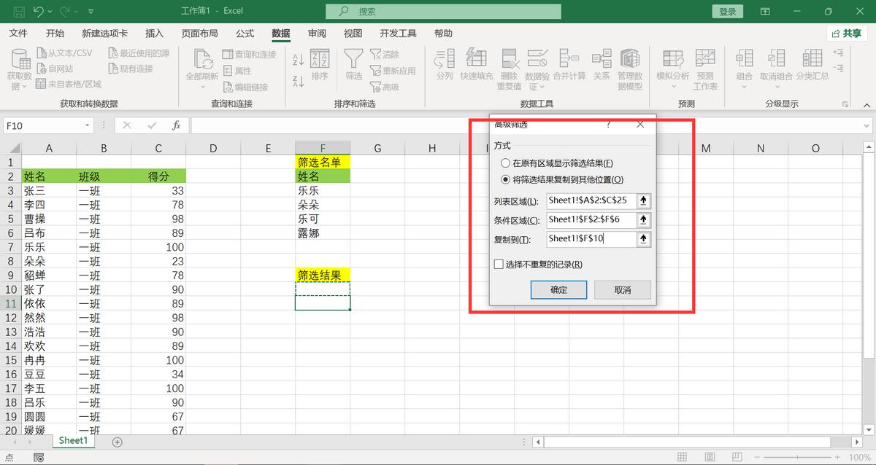The width and height of the screenshot is (876, 465).
Task: Select 将筛选结果复制到其他位置 radio option
Action: pos(505,179)
